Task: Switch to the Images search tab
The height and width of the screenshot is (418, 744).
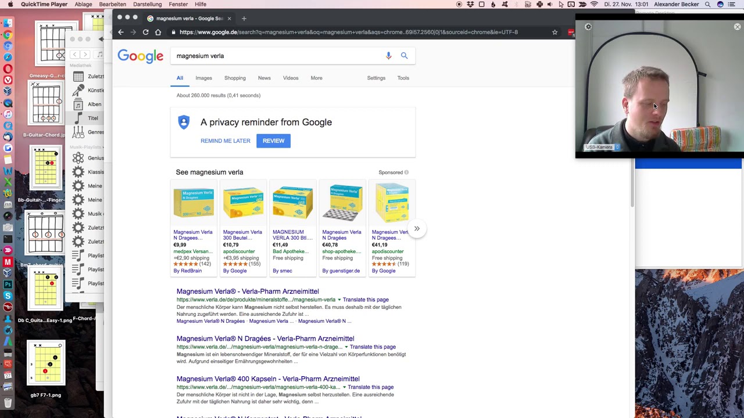Action: [203, 78]
